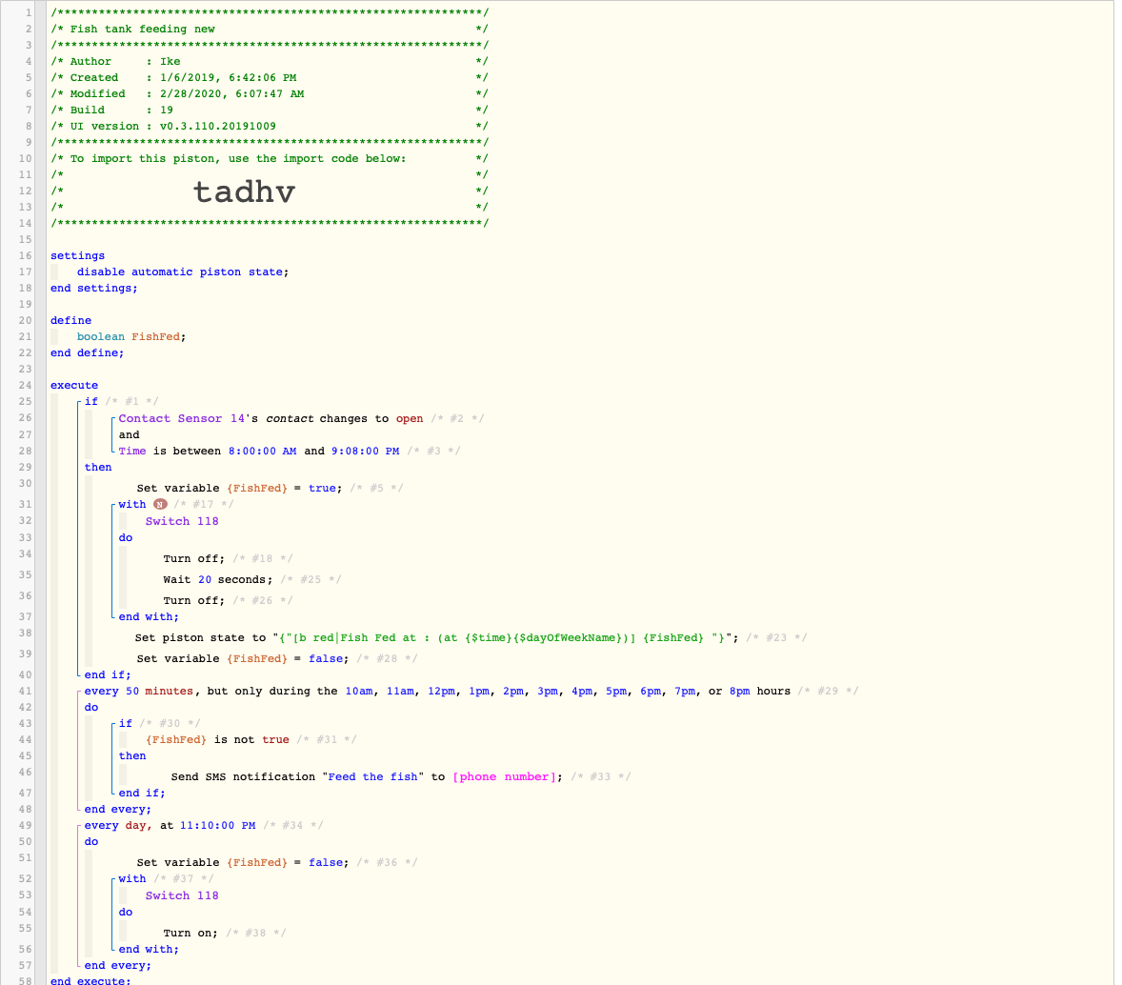
Task: Click the 'do' keyword on line 50
Action: [90, 842]
